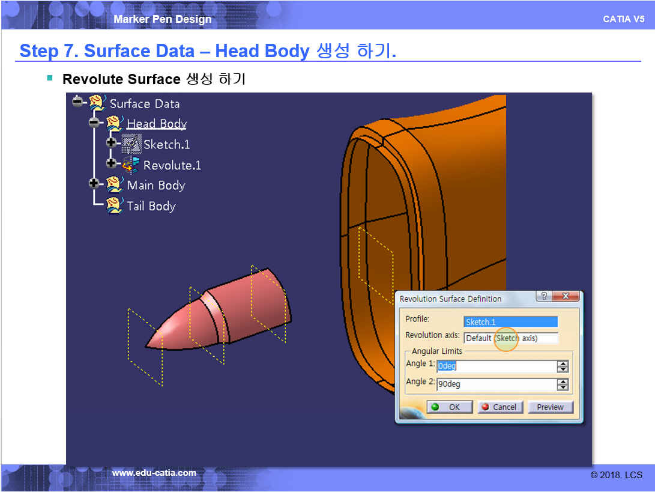Click the Head Body geometrical set icon

tap(115, 124)
